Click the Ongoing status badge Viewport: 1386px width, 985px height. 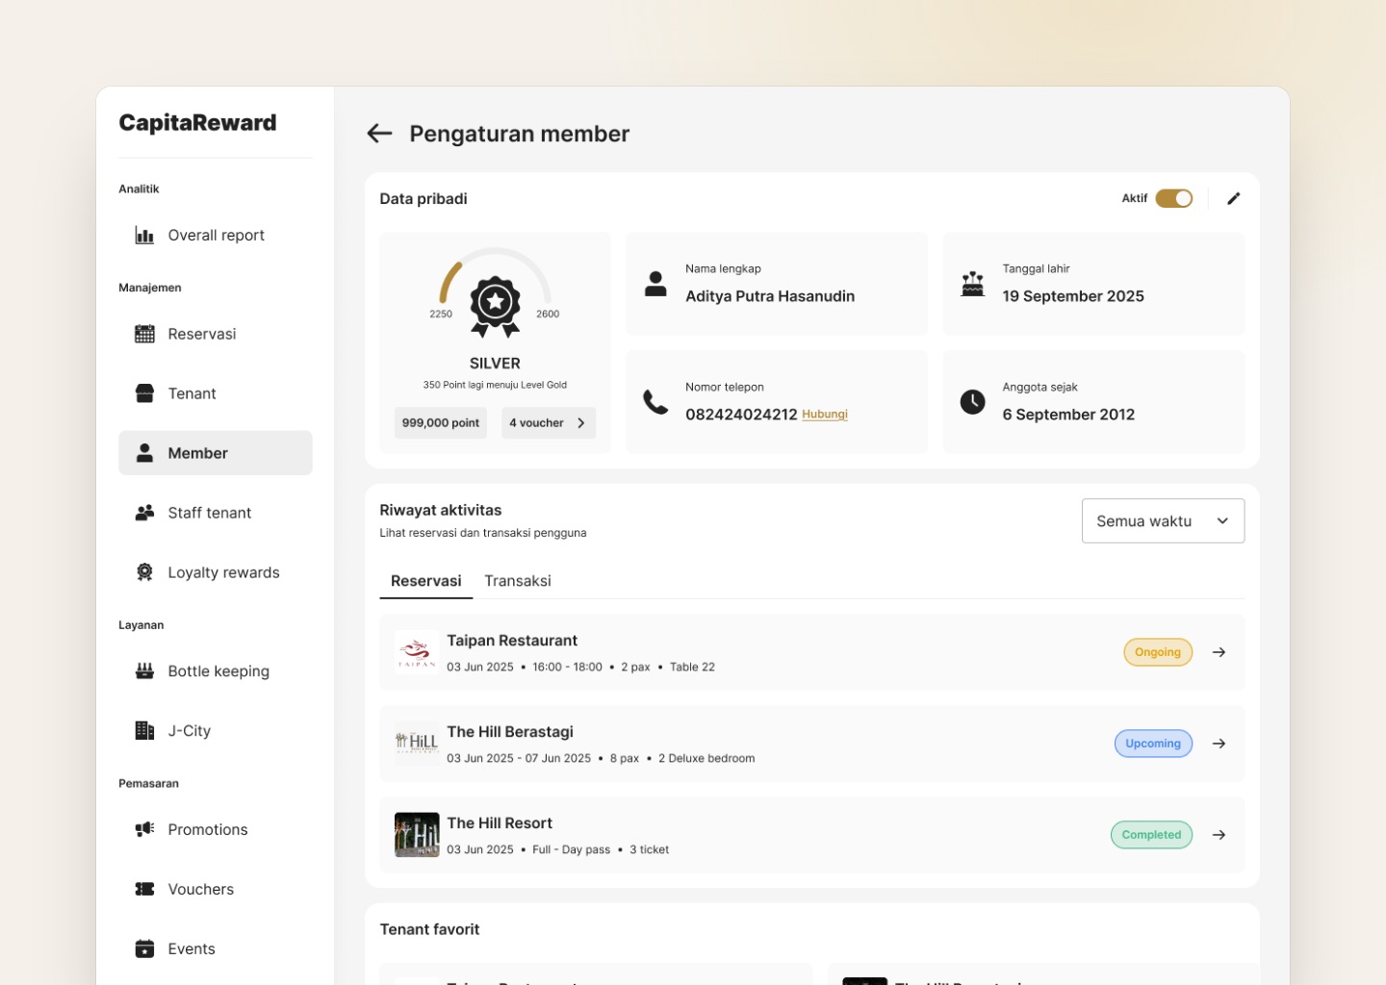point(1158,652)
